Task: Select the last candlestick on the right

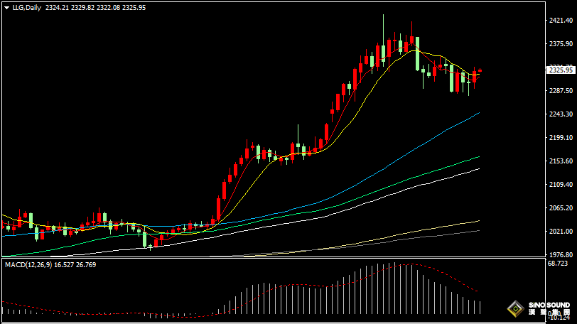Action: [x=480, y=71]
